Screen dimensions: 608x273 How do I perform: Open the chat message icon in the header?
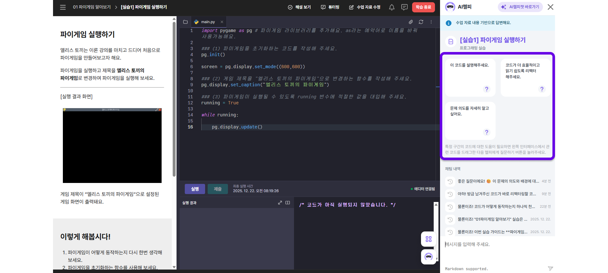coord(404,7)
